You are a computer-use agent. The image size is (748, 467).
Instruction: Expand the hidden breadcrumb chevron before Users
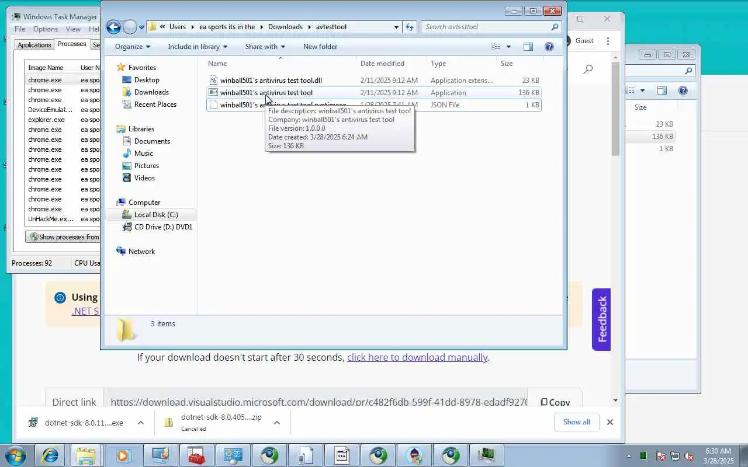[x=162, y=27]
